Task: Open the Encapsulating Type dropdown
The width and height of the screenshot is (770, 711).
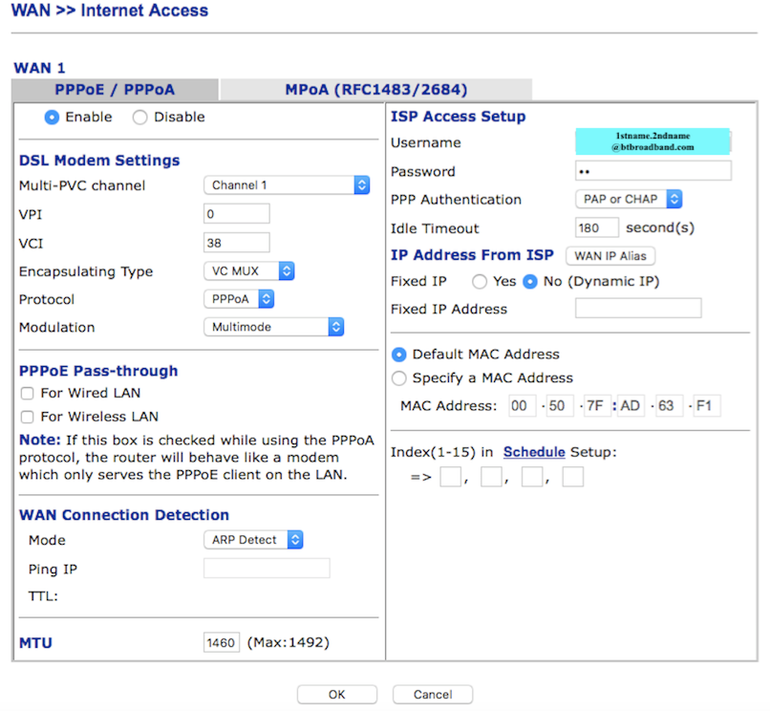Action: click(x=249, y=270)
